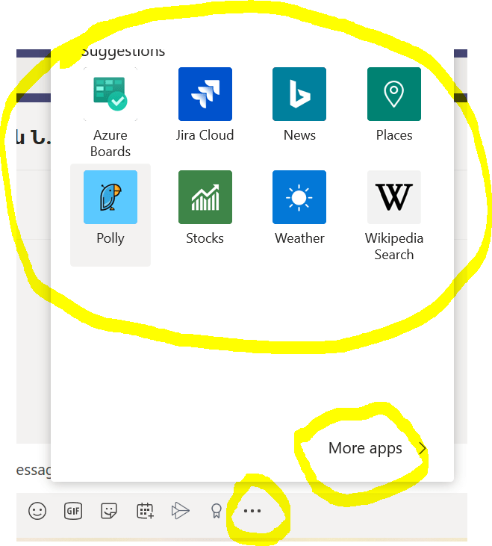492x546 pixels.
Task: Click the More apps link
Action: pyautogui.click(x=365, y=448)
